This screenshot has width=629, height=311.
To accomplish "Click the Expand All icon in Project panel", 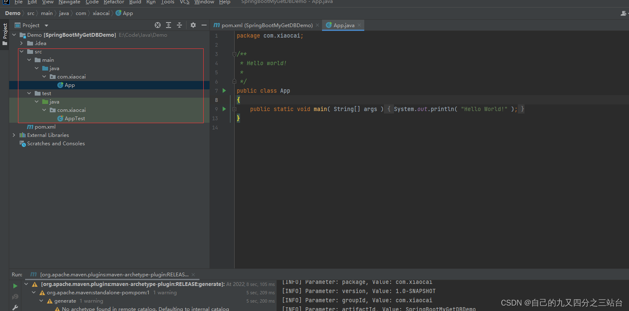I will [x=169, y=25].
